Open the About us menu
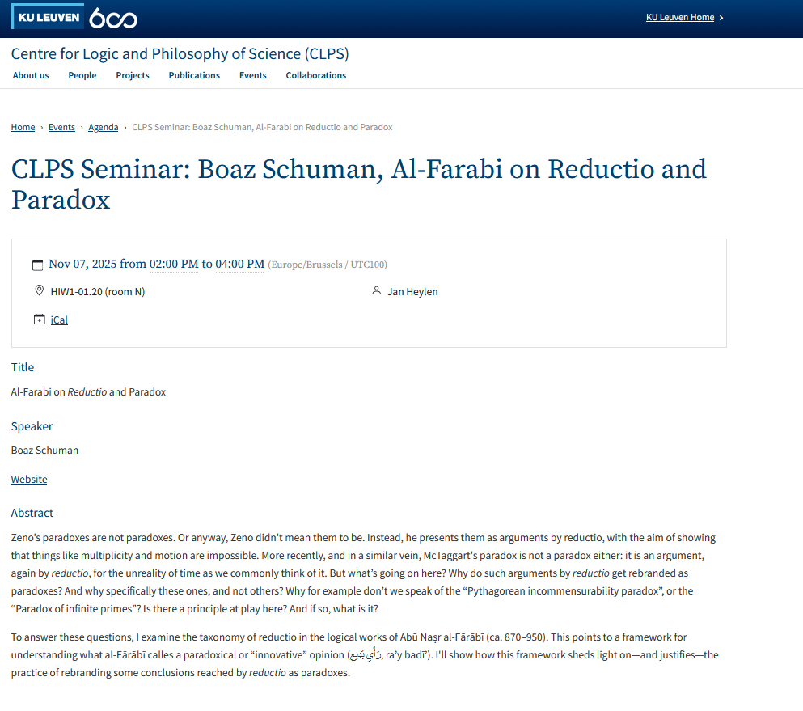This screenshot has height=711, width=803. click(x=31, y=75)
